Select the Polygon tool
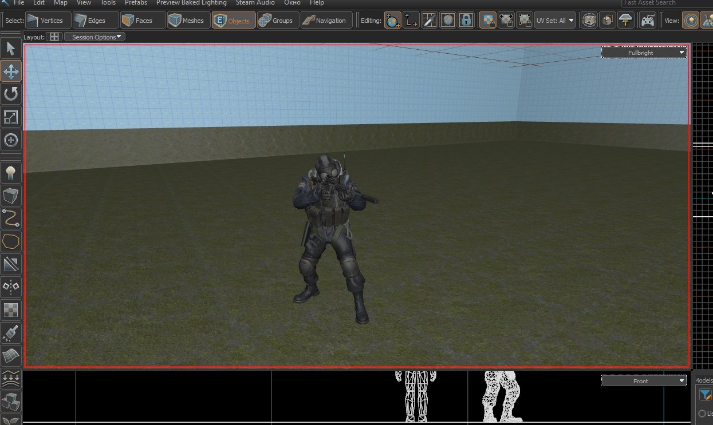The image size is (713, 425). pos(11,241)
